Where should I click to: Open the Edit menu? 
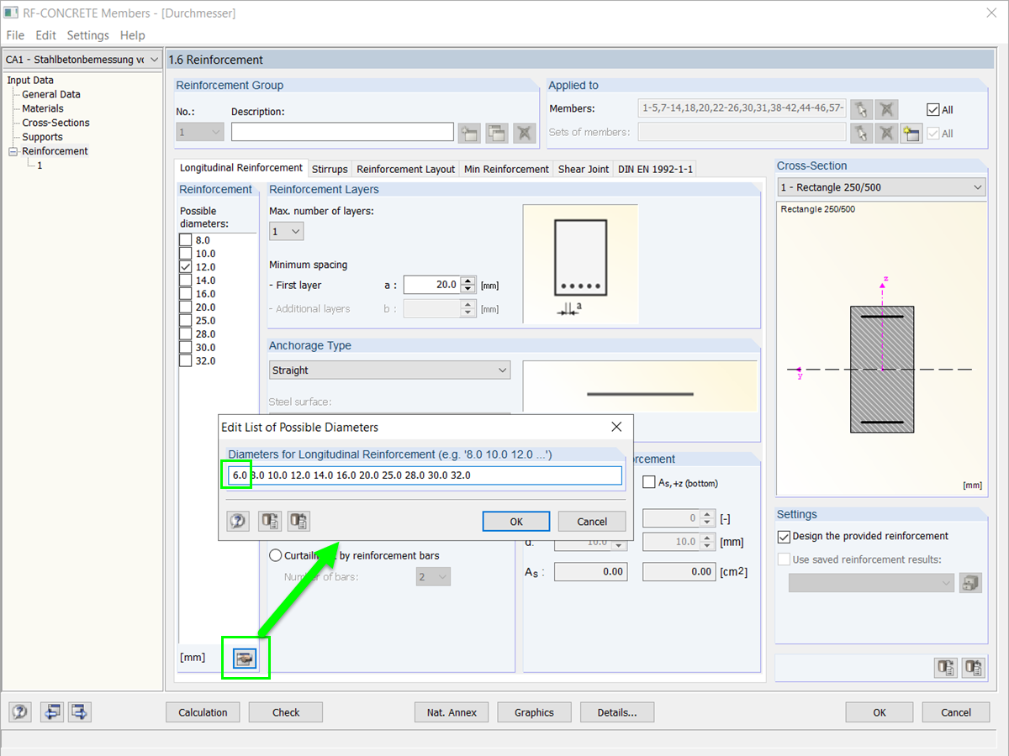[x=46, y=35]
